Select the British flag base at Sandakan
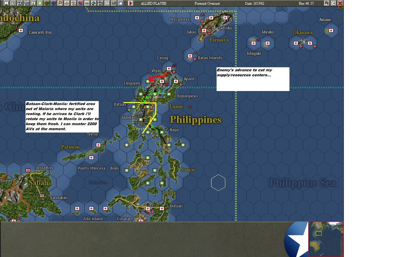The height and width of the screenshot is (257, 409). (x=42, y=196)
